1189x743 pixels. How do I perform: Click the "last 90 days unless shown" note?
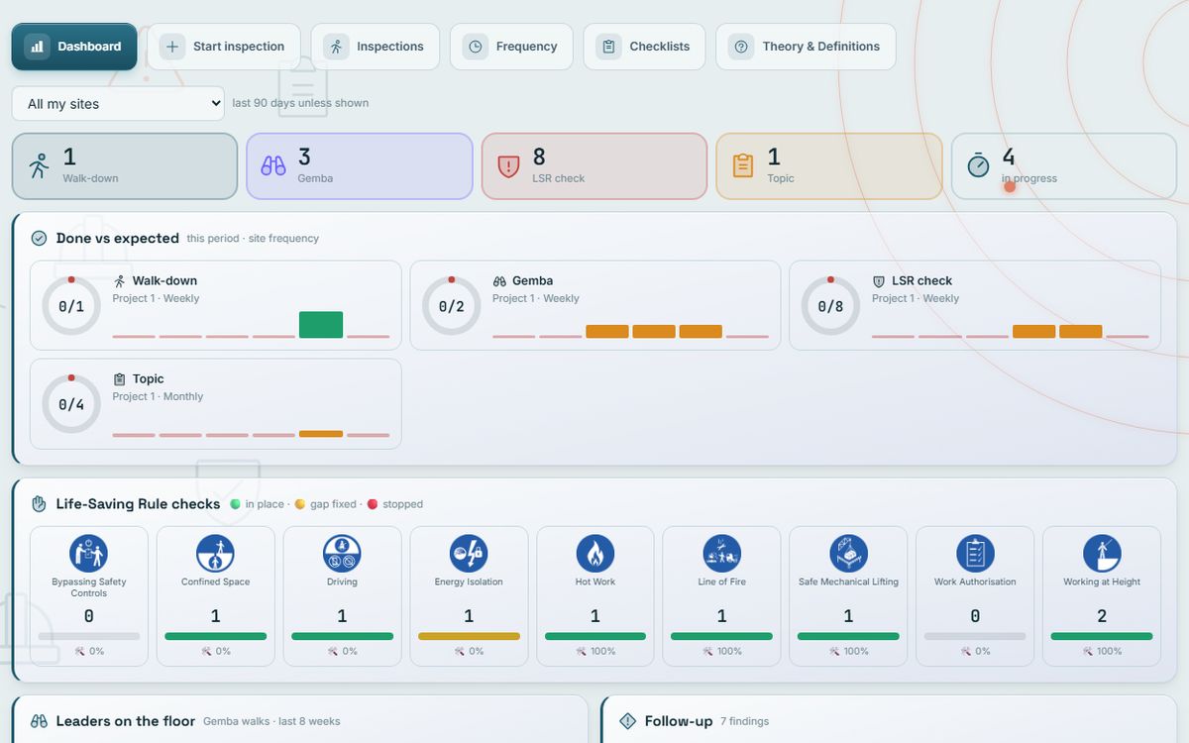pyautogui.click(x=300, y=103)
